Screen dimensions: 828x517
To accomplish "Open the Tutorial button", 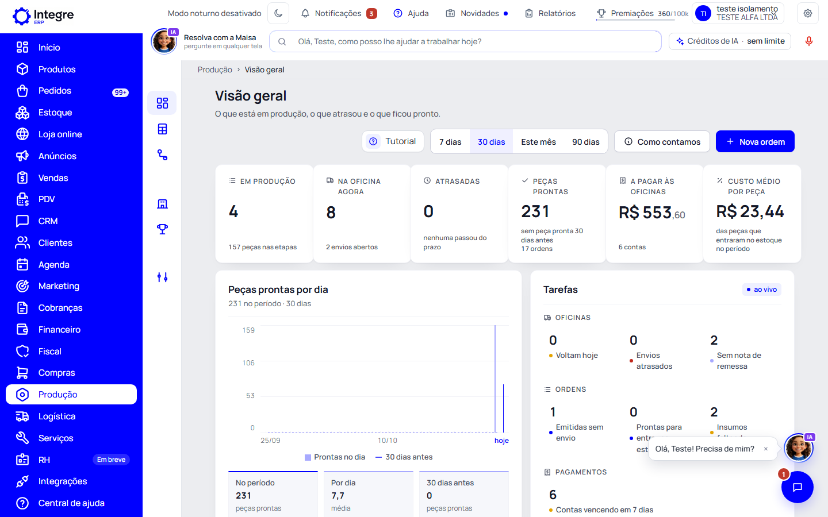I will (x=393, y=141).
